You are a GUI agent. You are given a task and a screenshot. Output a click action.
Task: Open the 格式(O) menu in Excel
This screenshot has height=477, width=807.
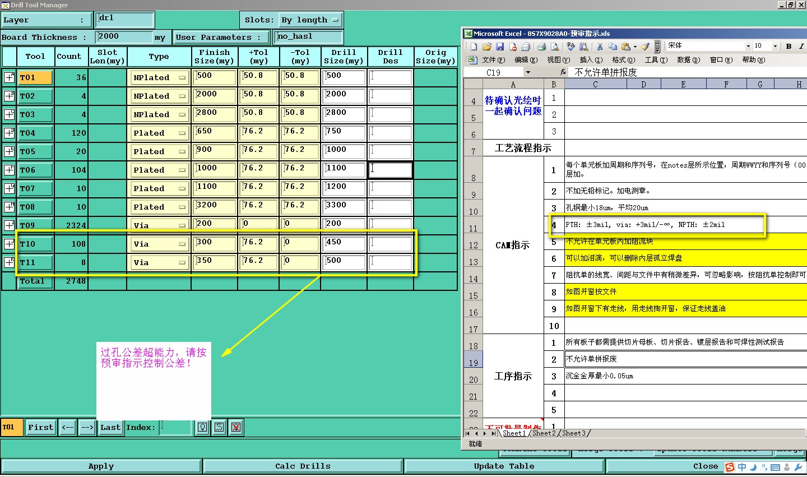tap(623, 59)
